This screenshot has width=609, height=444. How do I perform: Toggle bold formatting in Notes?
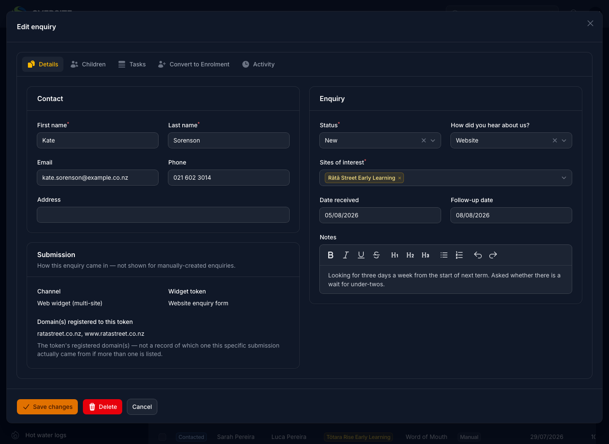click(x=331, y=255)
